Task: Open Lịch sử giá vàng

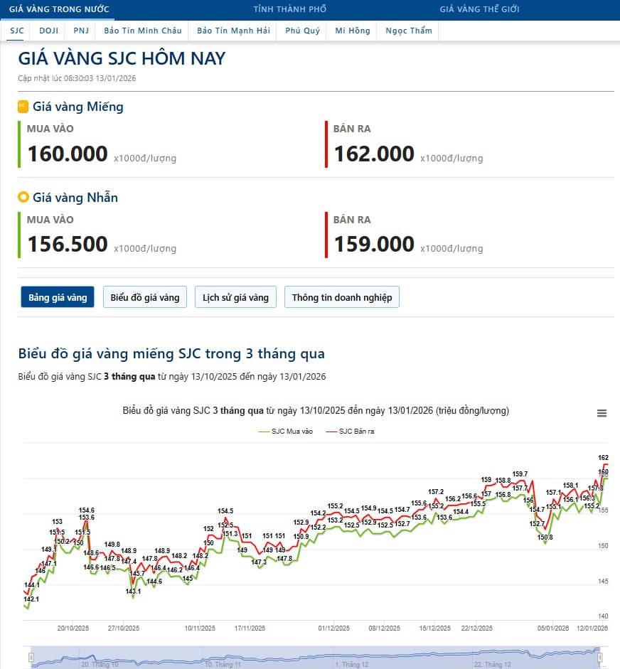Action: (235, 297)
